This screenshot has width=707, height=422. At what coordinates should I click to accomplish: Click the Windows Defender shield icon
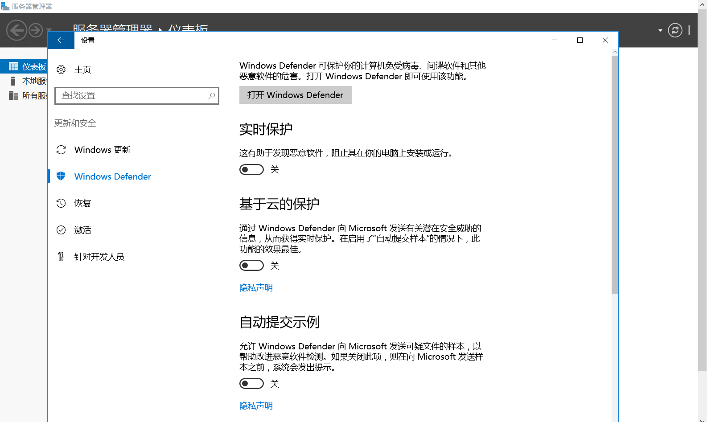pyautogui.click(x=61, y=176)
